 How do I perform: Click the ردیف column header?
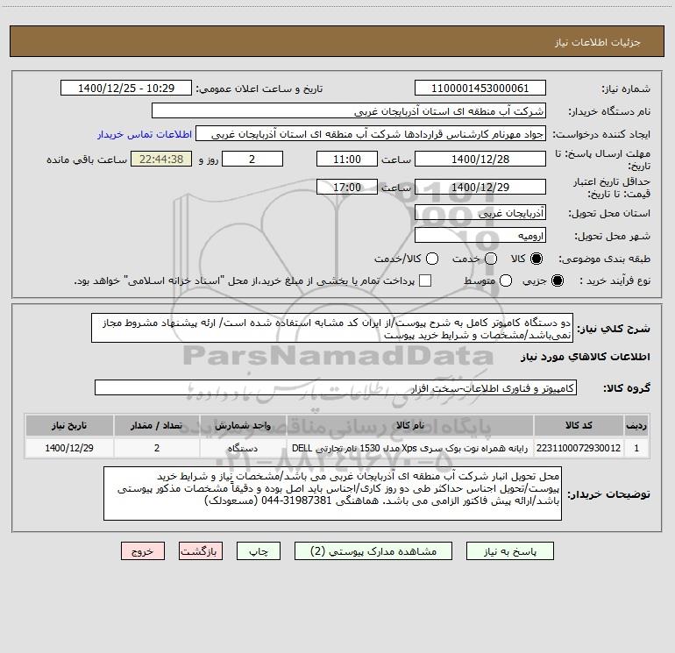636,425
